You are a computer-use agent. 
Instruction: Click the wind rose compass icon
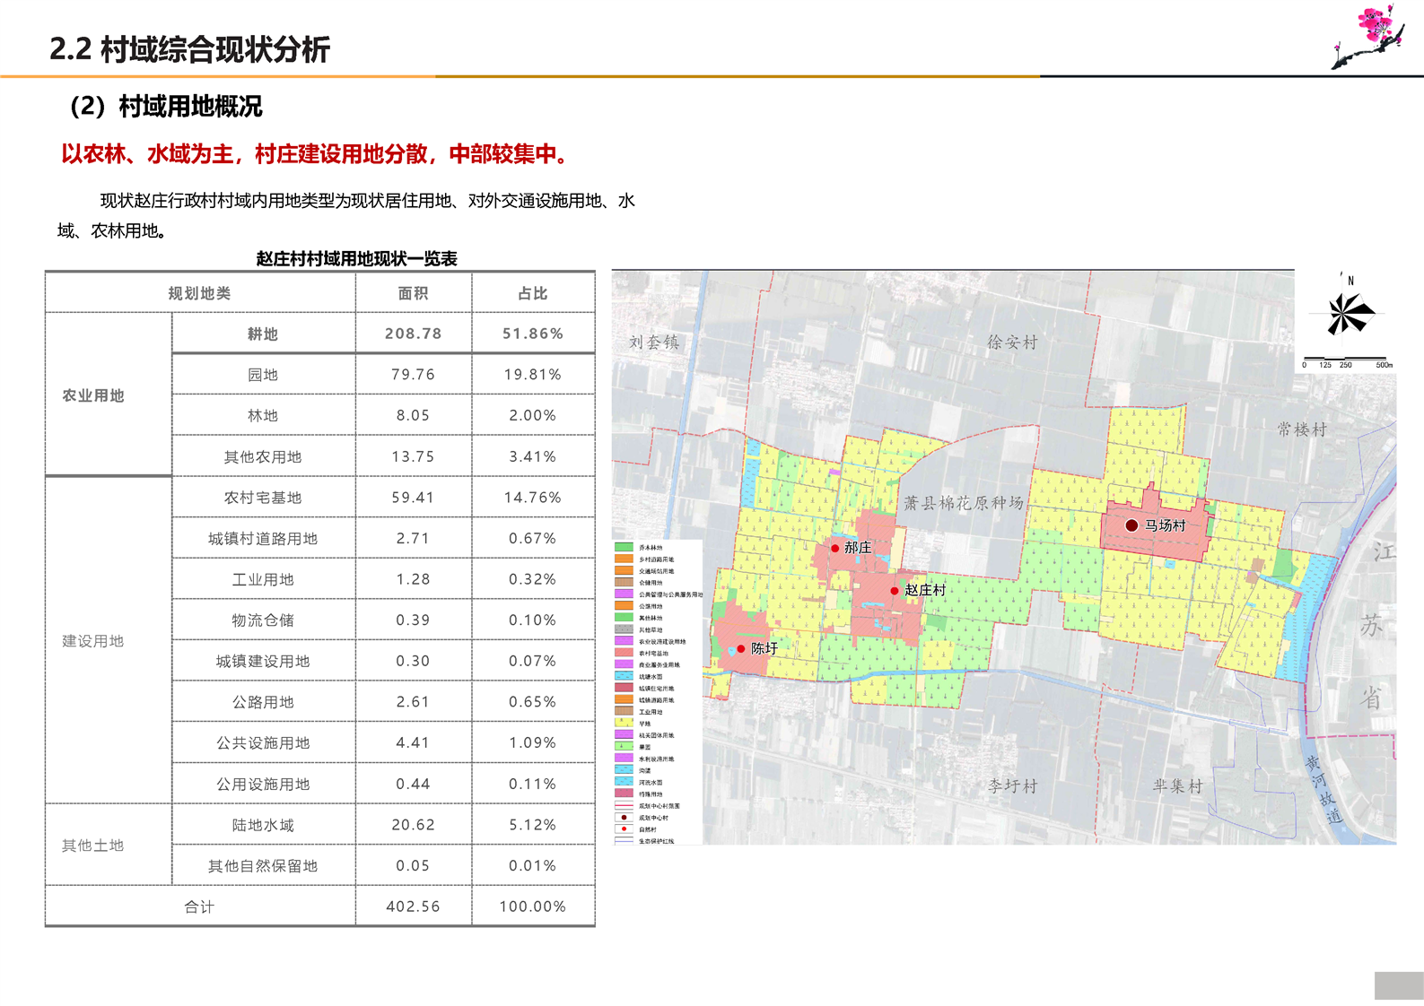click(1343, 313)
